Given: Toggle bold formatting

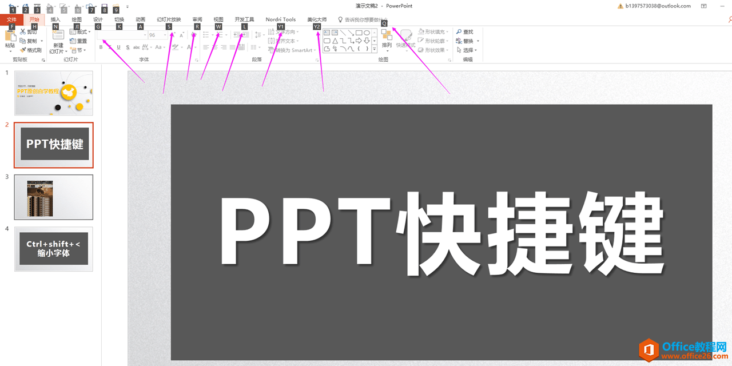Looking at the screenshot, I should point(101,47).
